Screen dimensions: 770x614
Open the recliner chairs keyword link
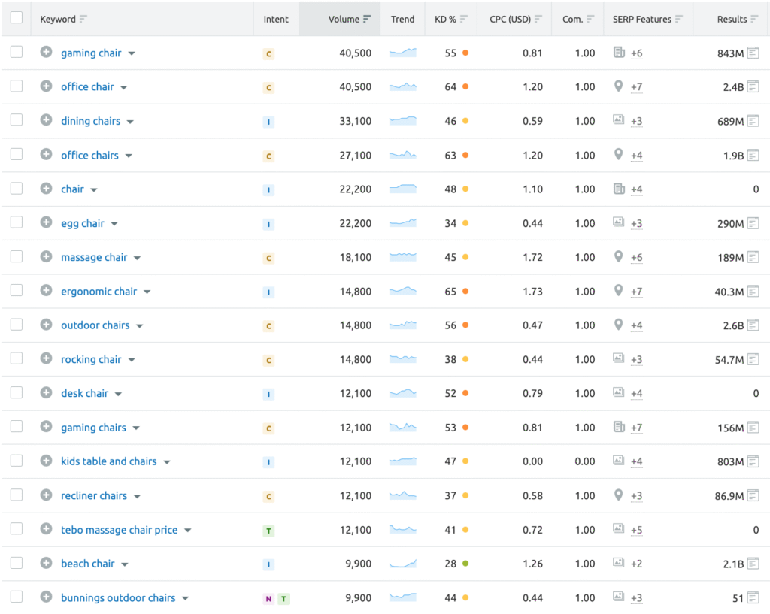tap(94, 496)
